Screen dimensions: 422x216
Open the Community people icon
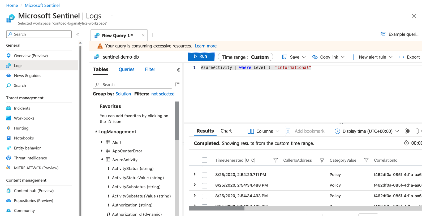point(8,210)
